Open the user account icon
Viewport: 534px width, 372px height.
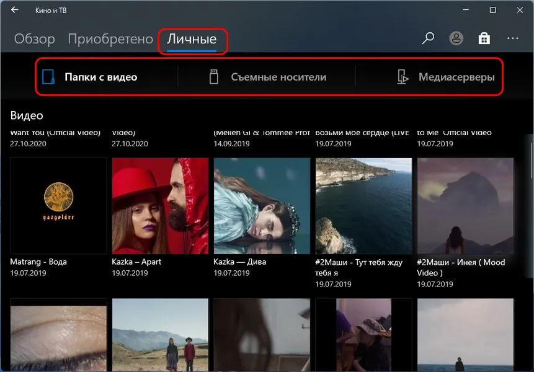pyautogui.click(x=456, y=38)
